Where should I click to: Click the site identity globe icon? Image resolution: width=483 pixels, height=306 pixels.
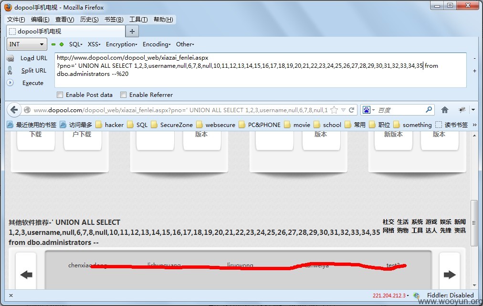pos(27,110)
